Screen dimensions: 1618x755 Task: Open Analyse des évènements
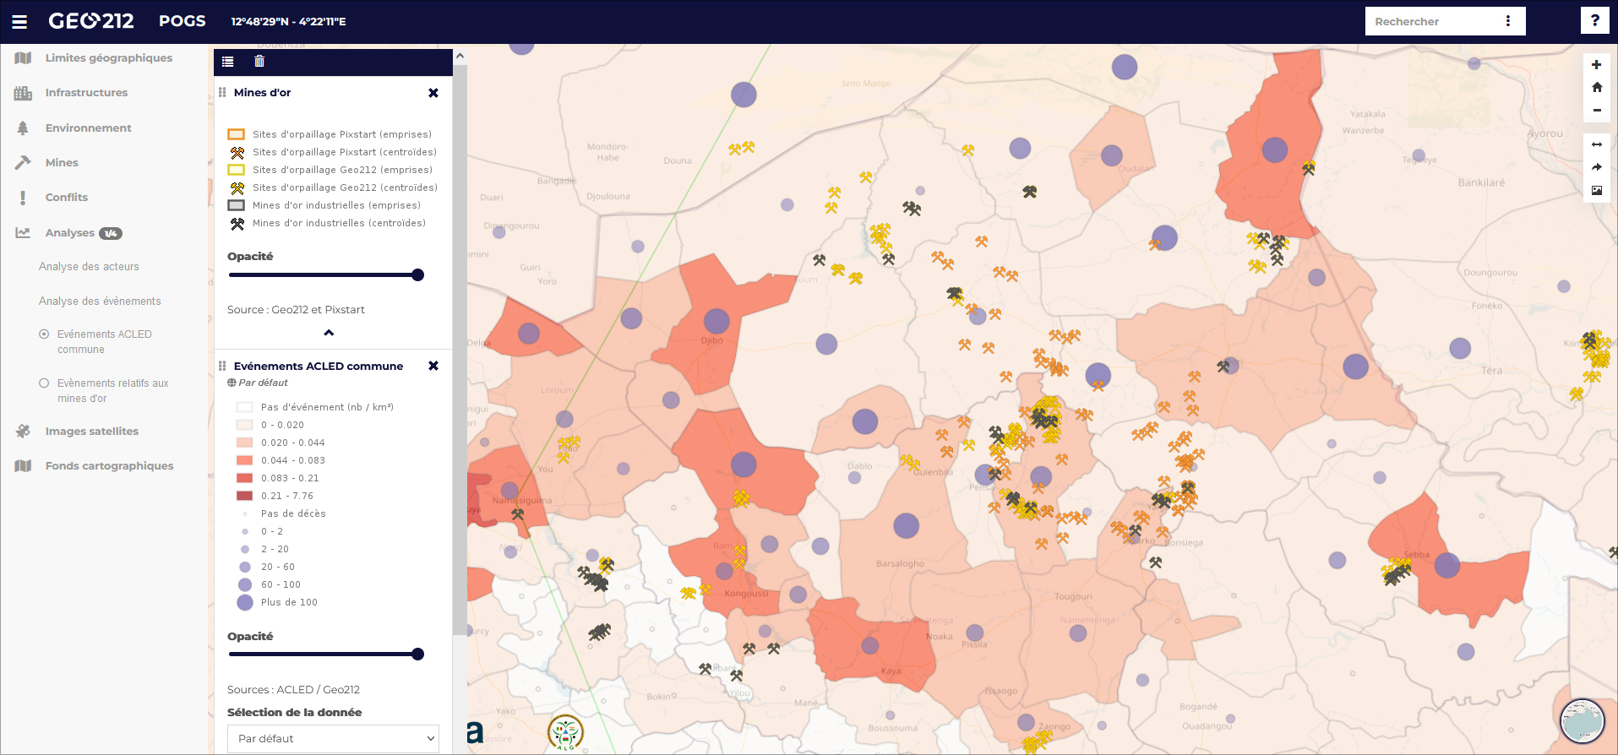tap(100, 301)
